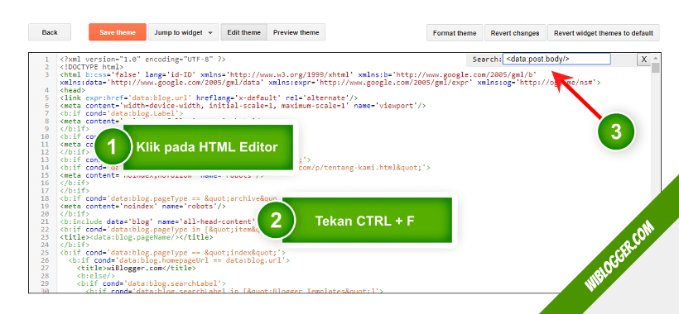The height and width of the screenshot is (314, 679).
Task: Click line number 1 in the gutter
Action: [x=46, y=59]
